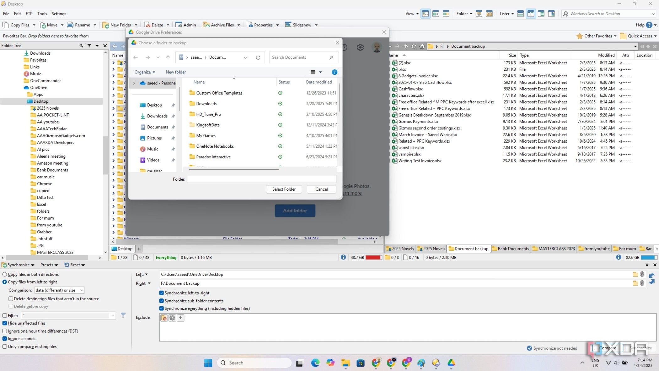Go up to parent folder in right pane

406,46
